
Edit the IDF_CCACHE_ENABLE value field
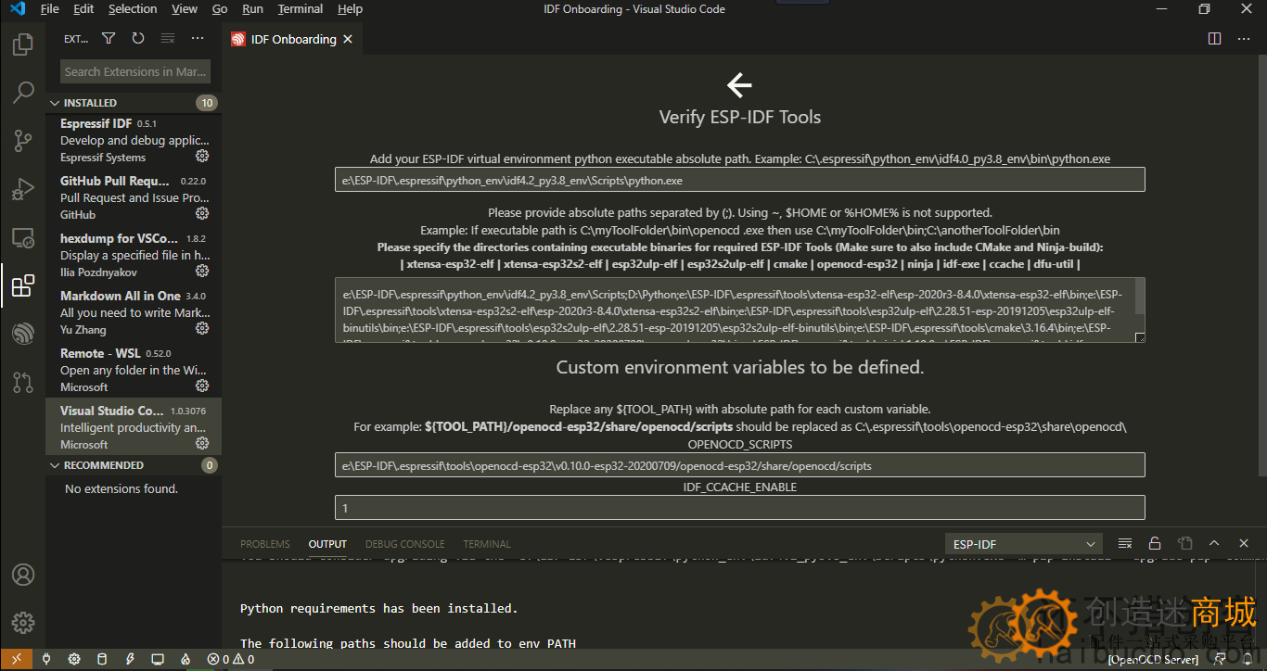(740, 508)
